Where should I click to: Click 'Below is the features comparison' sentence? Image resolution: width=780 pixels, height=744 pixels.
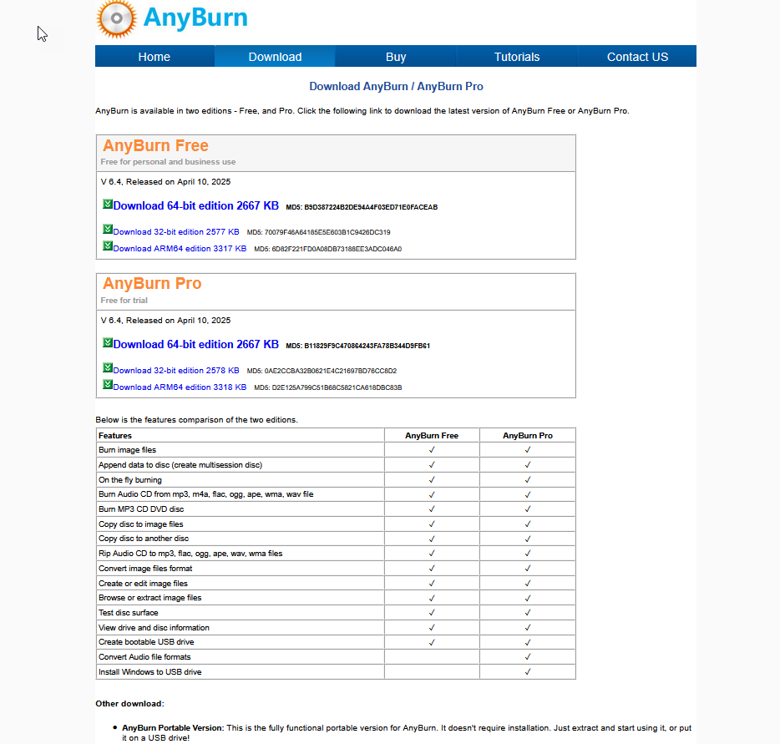point(196,420)
